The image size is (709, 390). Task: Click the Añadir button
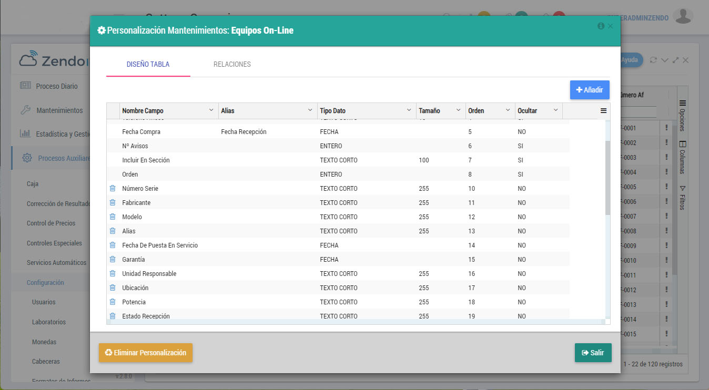point(590,90)
